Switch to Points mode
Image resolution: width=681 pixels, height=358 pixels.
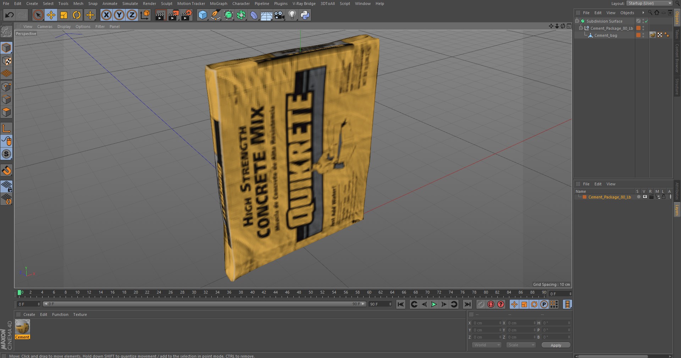pos(6,87)
